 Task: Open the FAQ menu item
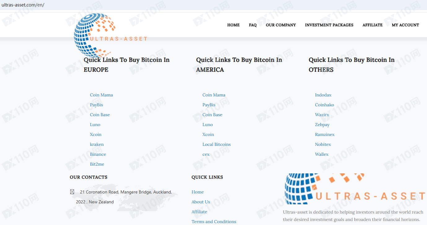click(x=253, y=25)
